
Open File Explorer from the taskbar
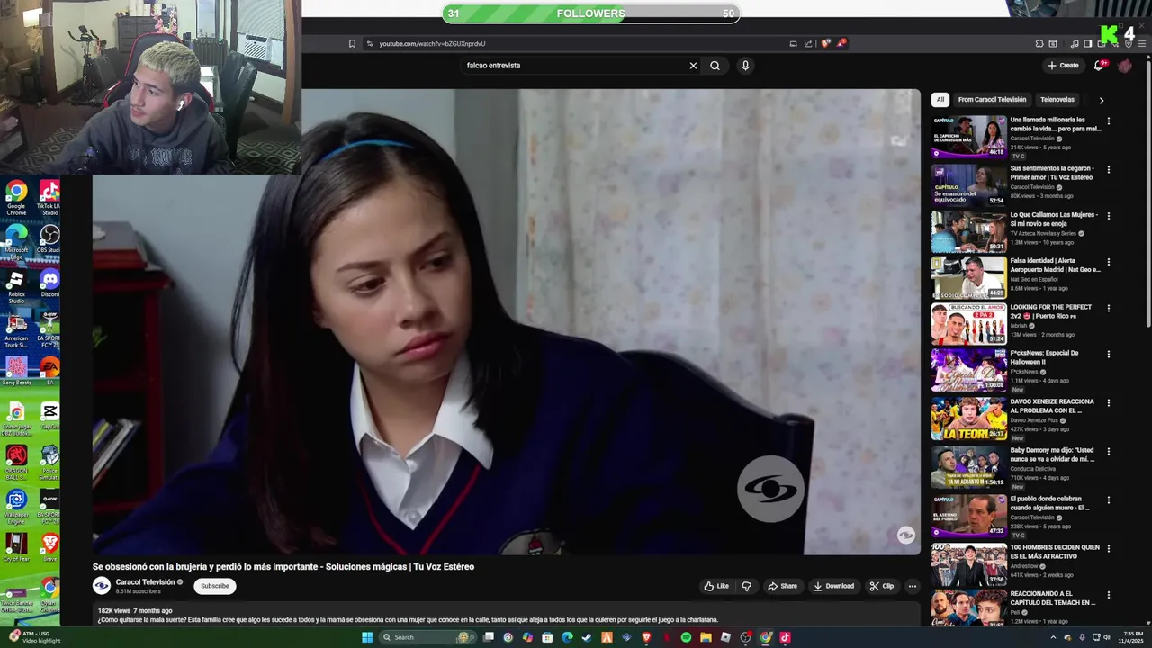(x=706, y=637)
